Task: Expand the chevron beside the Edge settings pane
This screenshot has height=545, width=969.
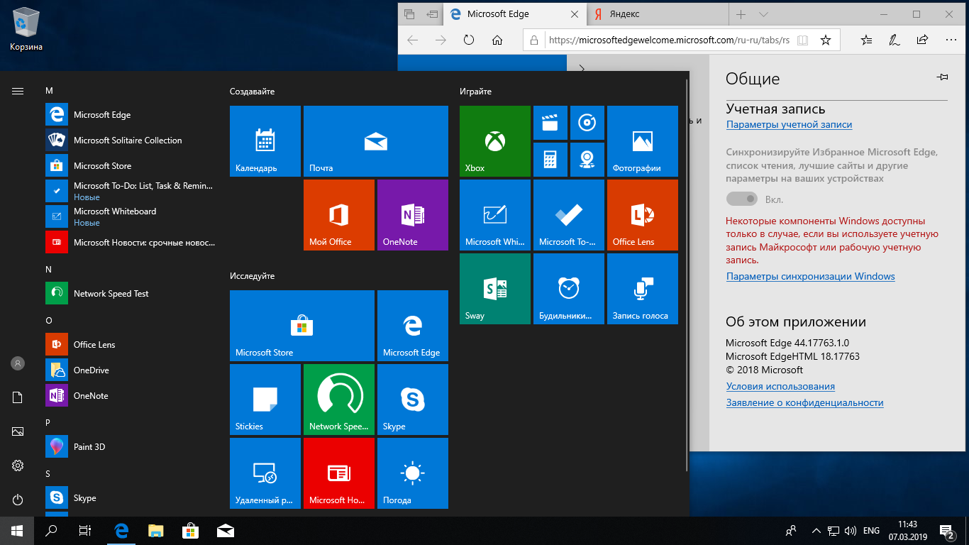Action: 582,69
